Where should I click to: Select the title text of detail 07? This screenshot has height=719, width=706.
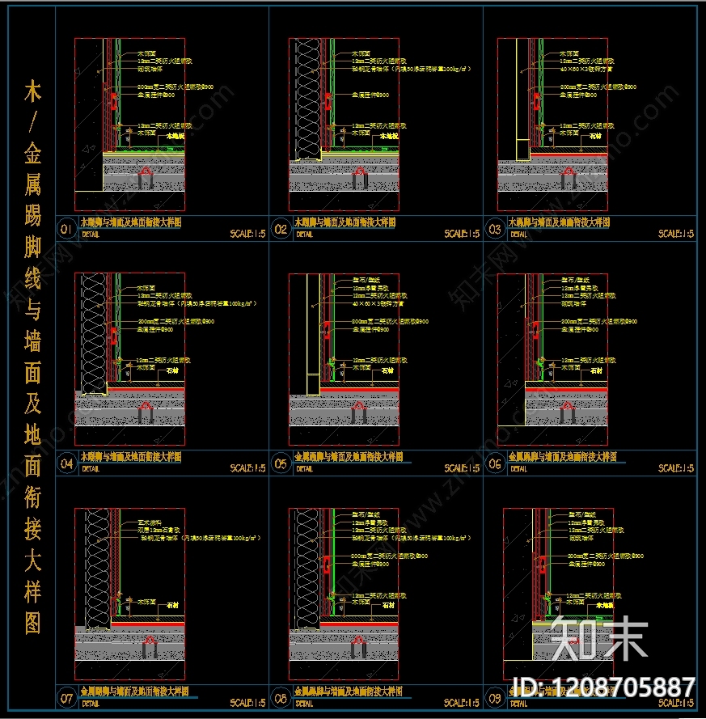[135, 691]
